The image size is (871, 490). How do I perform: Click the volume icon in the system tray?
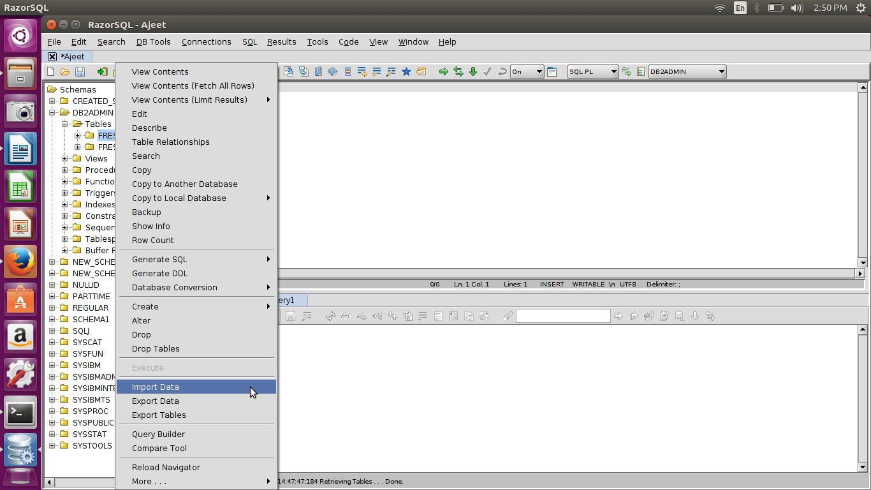(796, 8)
